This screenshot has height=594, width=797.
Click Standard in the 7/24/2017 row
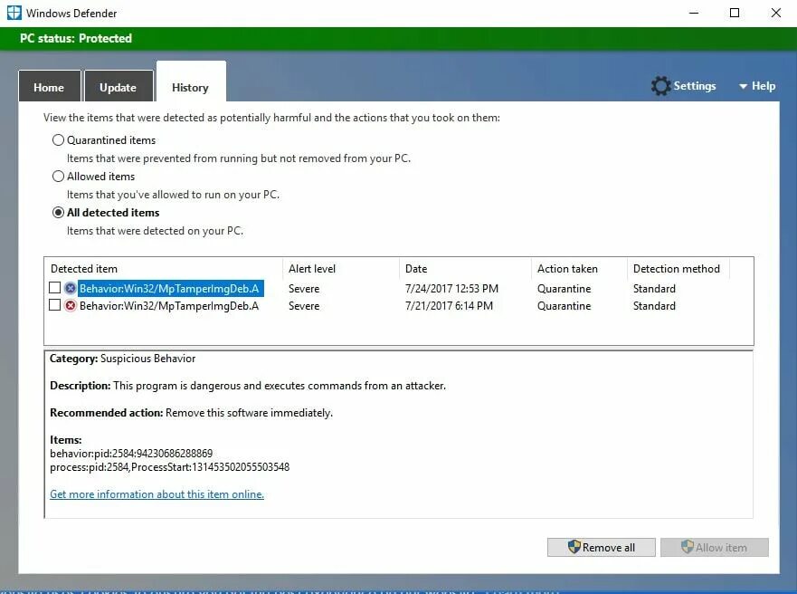click(x=654, y=288)
